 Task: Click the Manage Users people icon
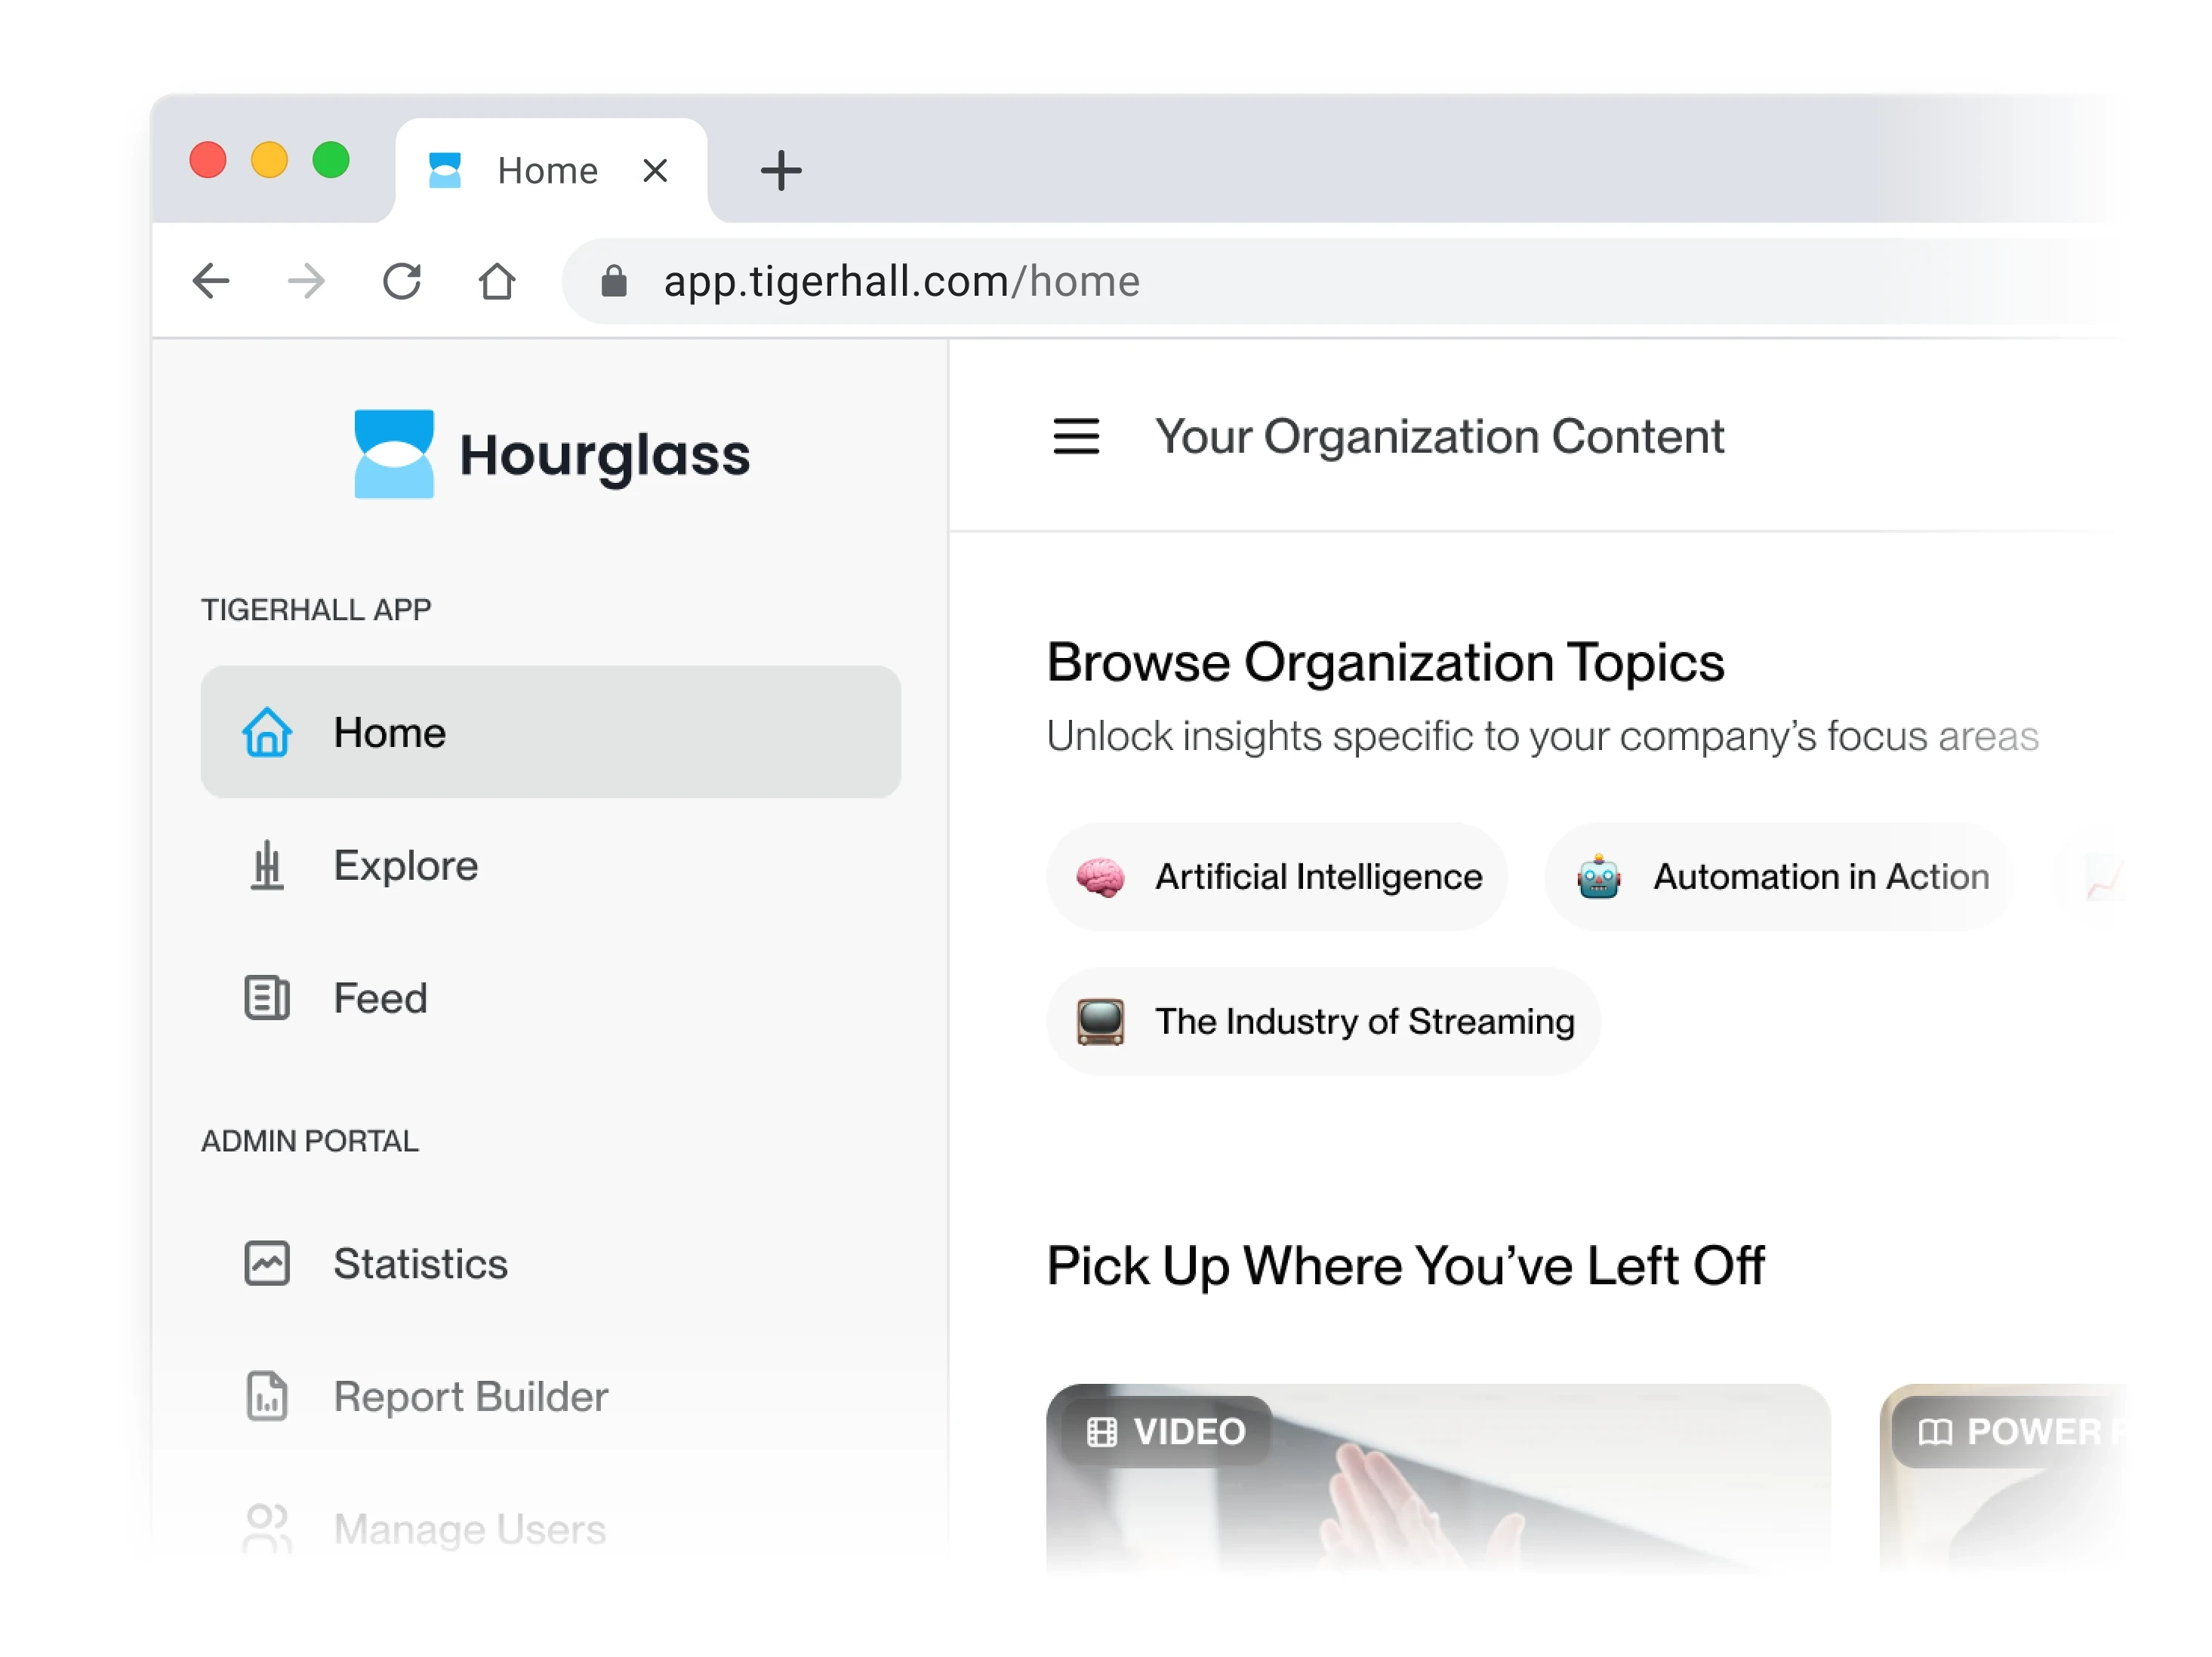[x=267, y=1528]
